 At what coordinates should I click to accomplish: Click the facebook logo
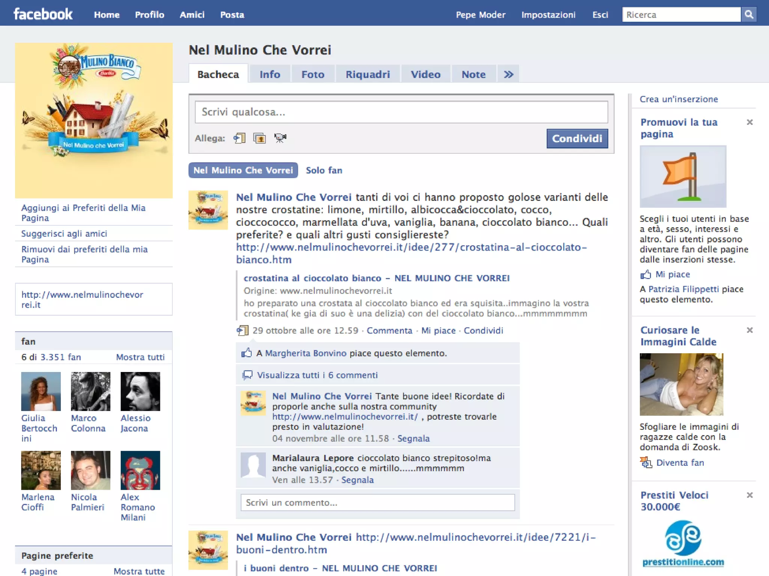point(43,14)
